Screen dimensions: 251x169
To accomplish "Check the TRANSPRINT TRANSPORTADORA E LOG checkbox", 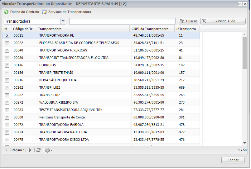I will click(x=7, y=58).
